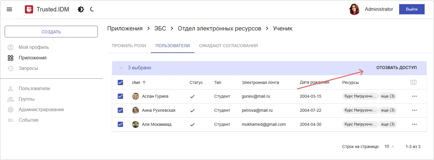Switch to dark theme moon icon
This screenshot has width=434, height=160.
[92, 9]
